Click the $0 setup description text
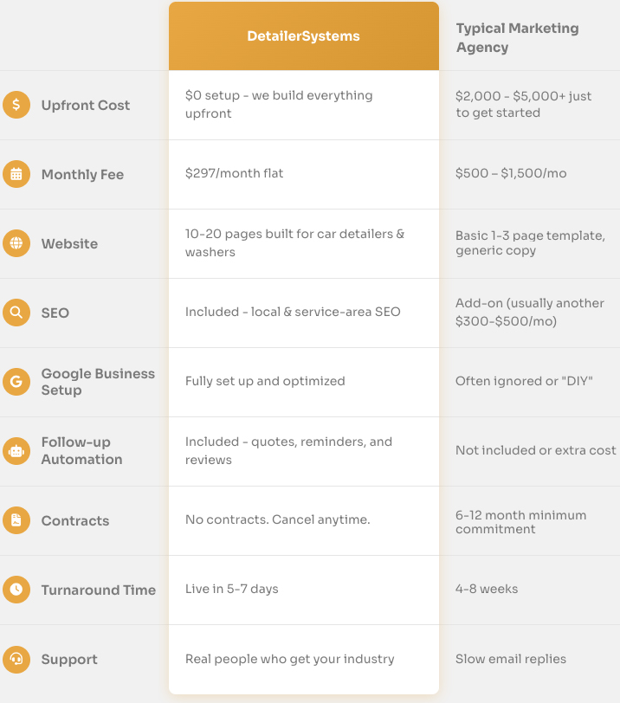This screenshot has width=620, height=703. click(279, 104)
